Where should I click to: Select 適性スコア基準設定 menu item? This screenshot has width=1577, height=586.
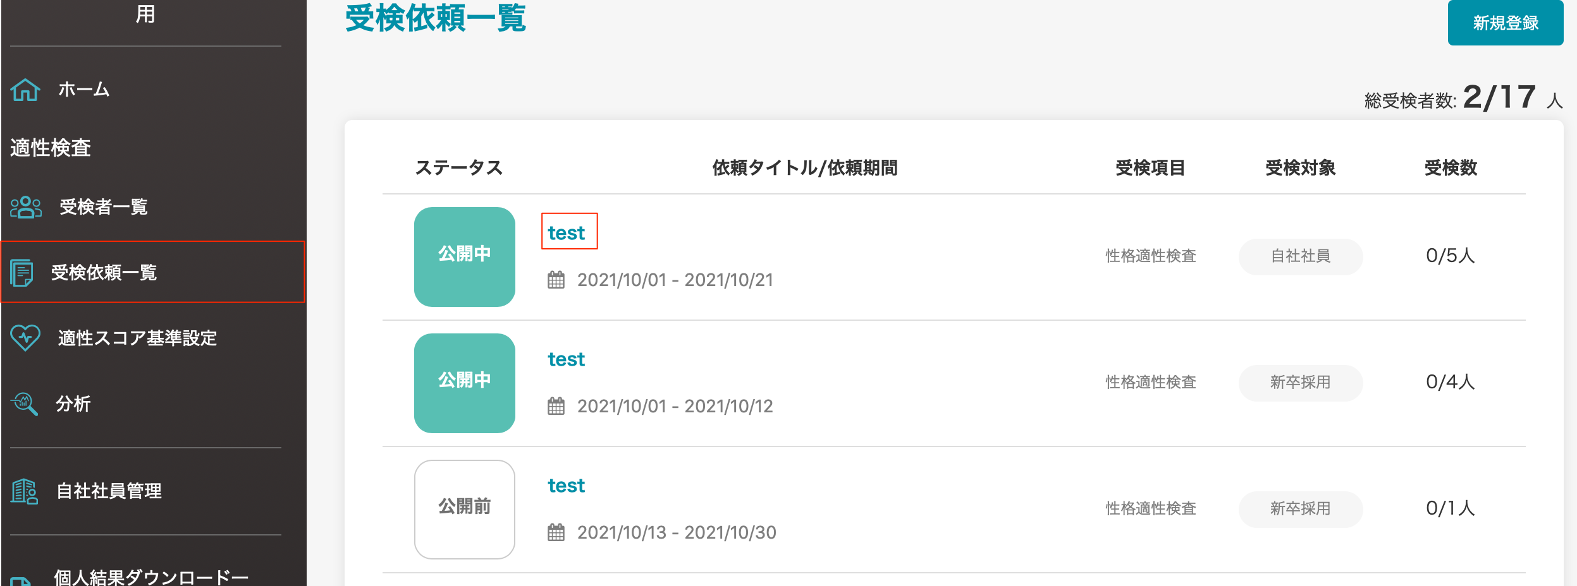(137, 338)
